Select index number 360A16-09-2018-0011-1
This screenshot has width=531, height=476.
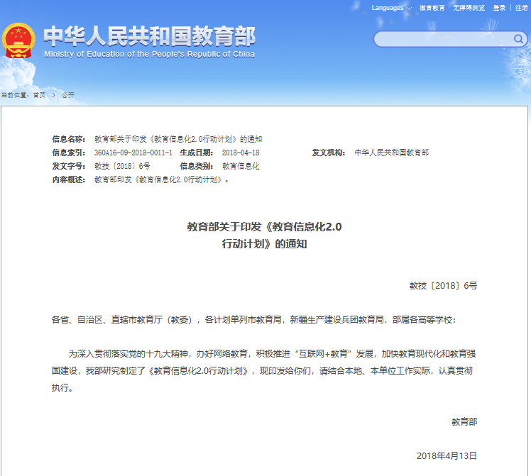(x=133, y=153)
